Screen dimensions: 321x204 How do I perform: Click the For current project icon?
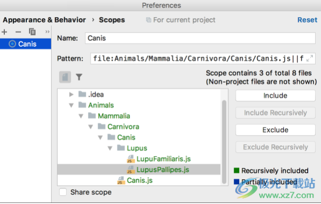pos(149,20)
